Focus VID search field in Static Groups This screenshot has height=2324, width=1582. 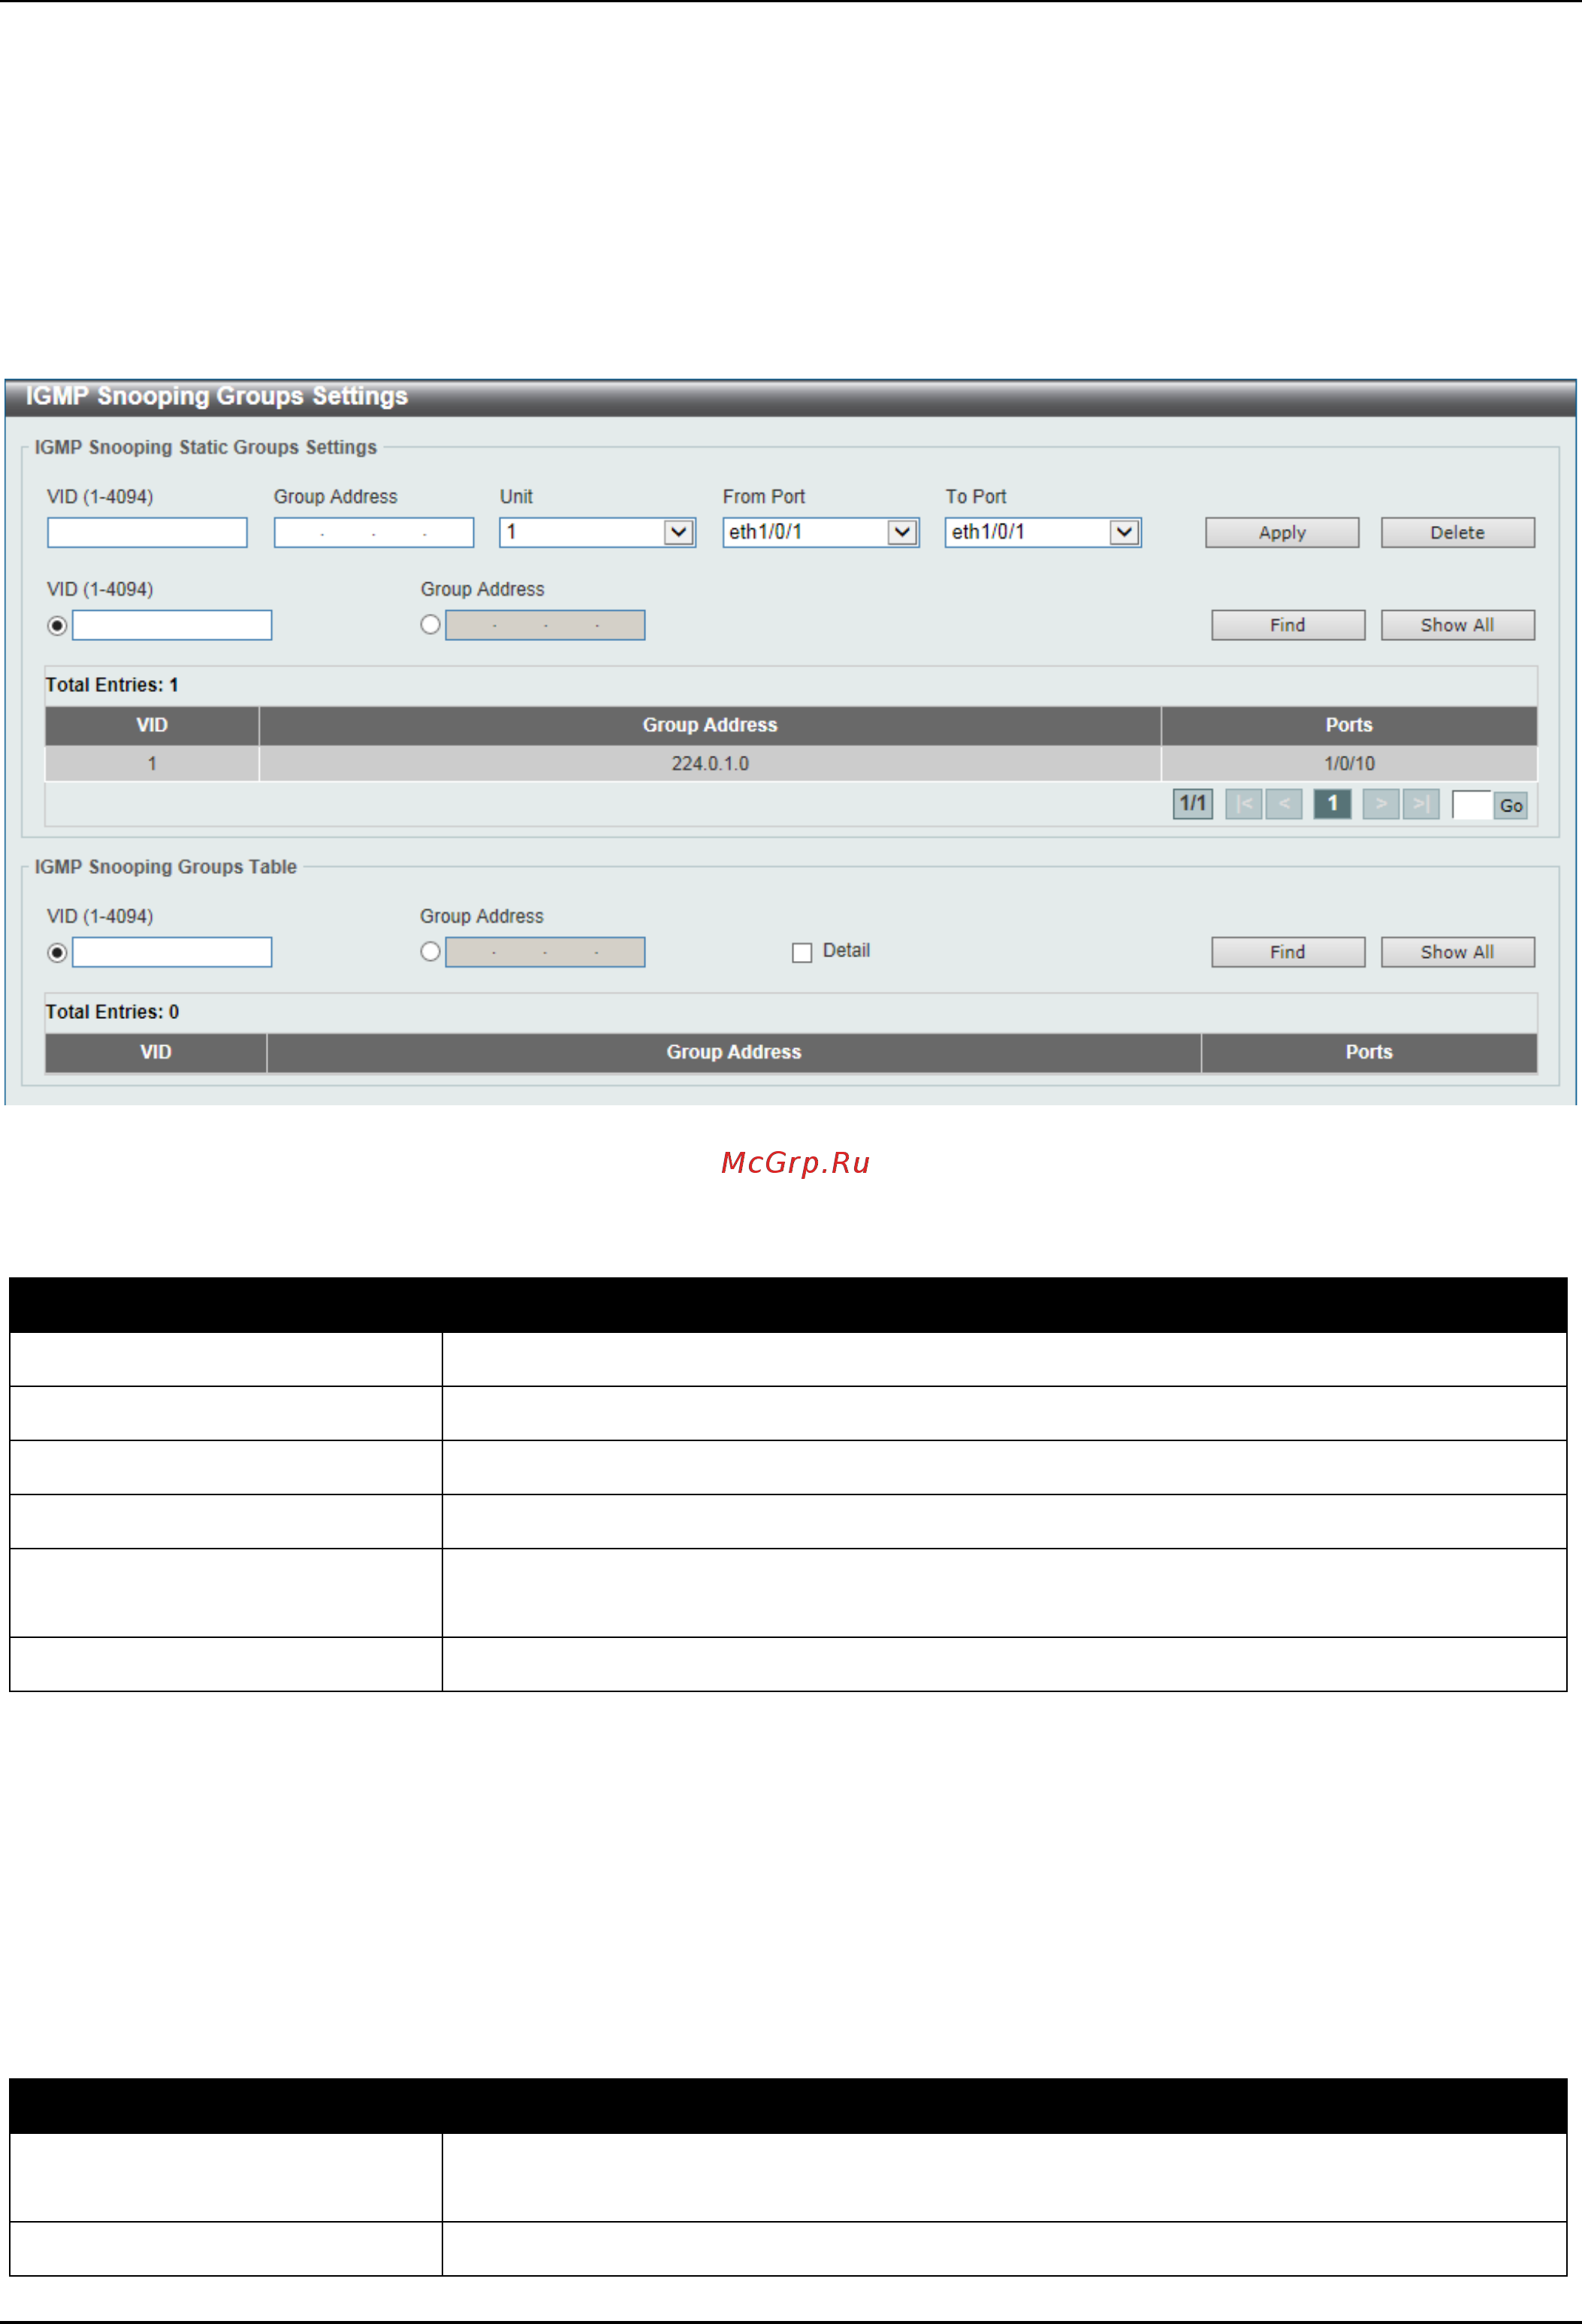[172, 625]
